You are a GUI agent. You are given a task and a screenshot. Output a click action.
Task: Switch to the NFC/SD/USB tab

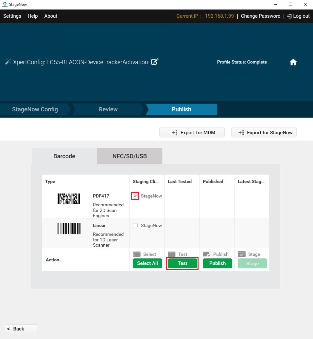[x=130, y=156]
